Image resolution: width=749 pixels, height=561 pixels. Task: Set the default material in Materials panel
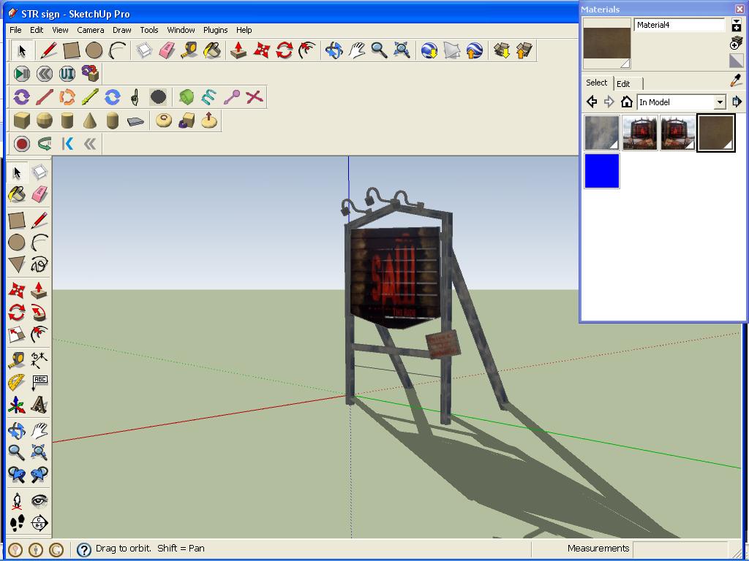736,61
